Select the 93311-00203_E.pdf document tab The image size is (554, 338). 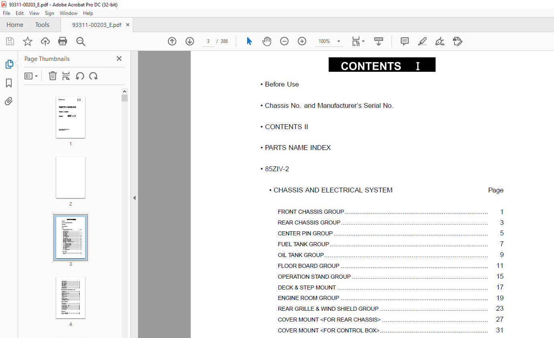(x=97, y=25)
